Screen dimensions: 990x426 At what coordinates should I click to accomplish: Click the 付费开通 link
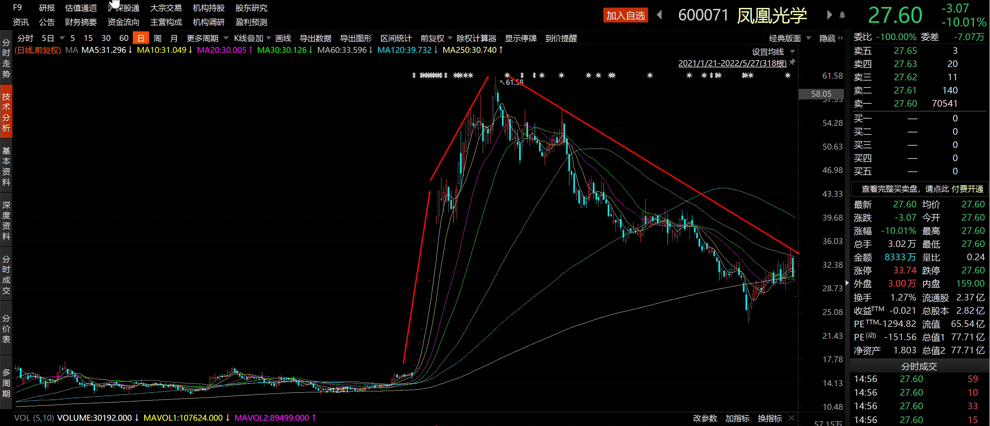[x=967, y=189]
